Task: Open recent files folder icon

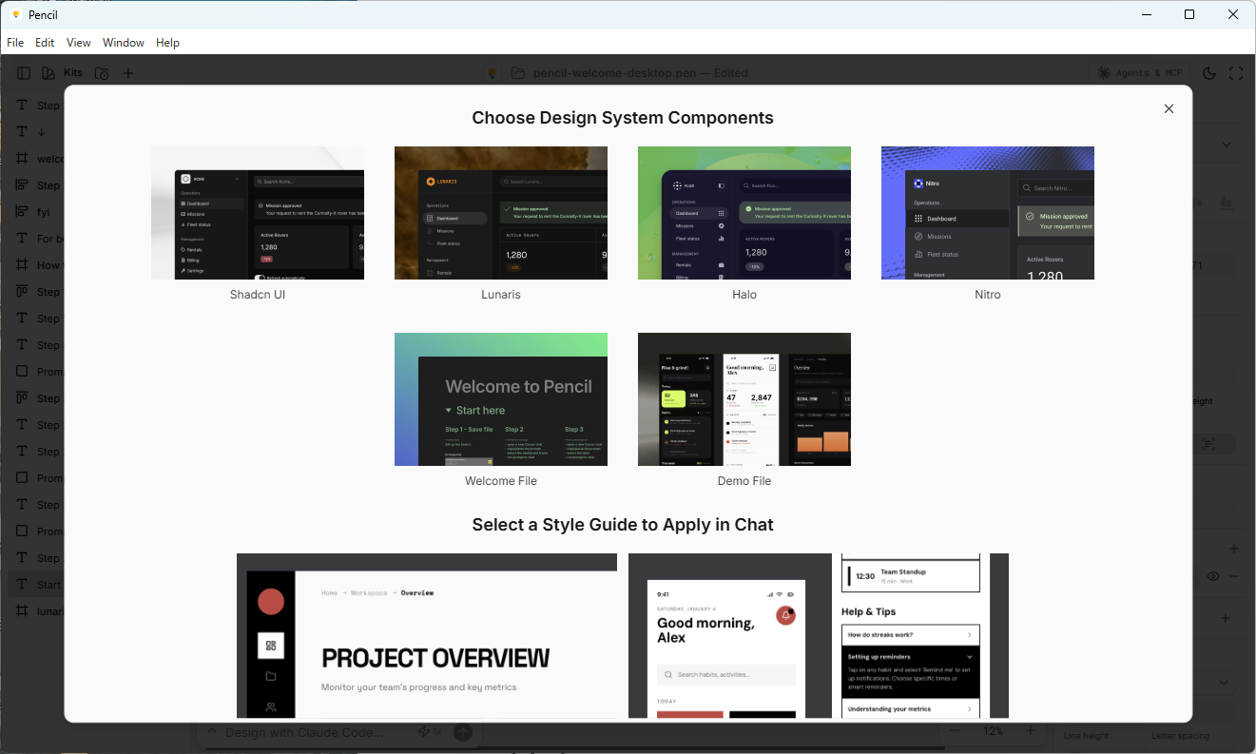Action: coord(102,73)
